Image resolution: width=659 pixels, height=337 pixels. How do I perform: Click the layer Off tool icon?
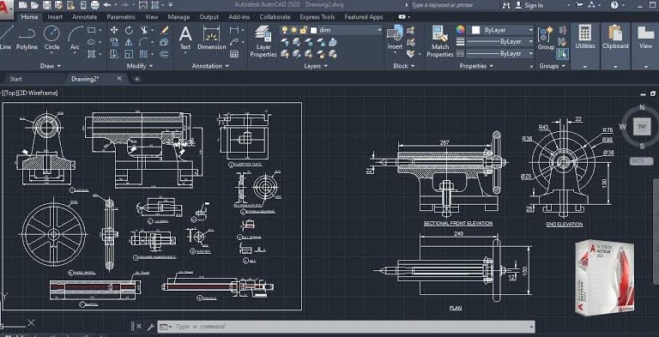[x=285, y=42]
